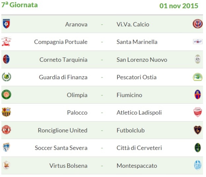This screenshot has height=177, width=206.
Task: Open the Corneto Tarquinia team name
Action: pyautogui.click(x=64, y=60)
